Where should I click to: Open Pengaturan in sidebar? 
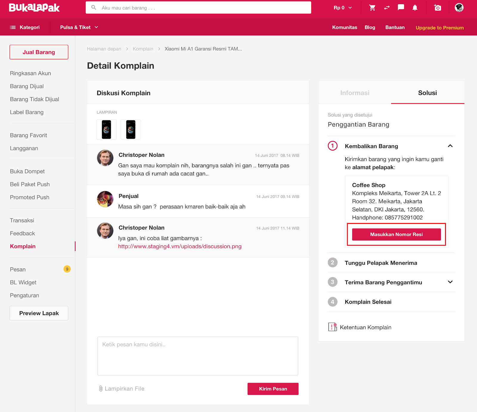coord(24,295)
